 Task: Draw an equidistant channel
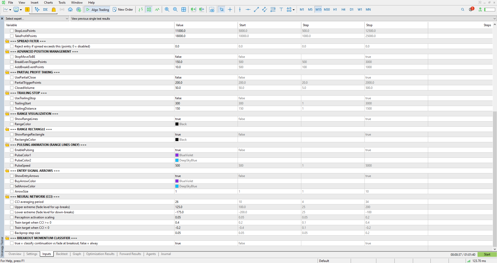pos(265,10)
